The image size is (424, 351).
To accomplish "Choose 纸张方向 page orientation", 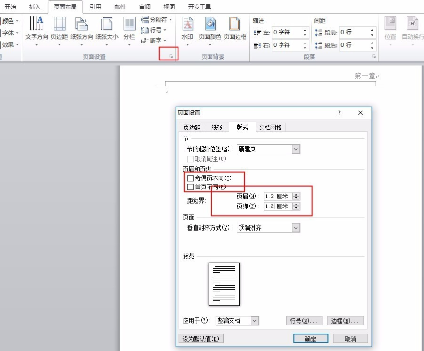I will 81,31.
